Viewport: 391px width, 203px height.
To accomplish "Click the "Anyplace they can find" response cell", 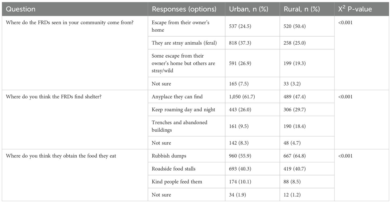I will point(177,97).
